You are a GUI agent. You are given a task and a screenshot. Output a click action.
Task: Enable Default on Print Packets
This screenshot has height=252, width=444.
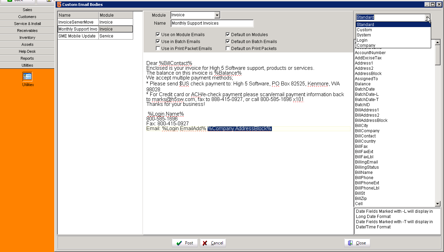point(228,48)
